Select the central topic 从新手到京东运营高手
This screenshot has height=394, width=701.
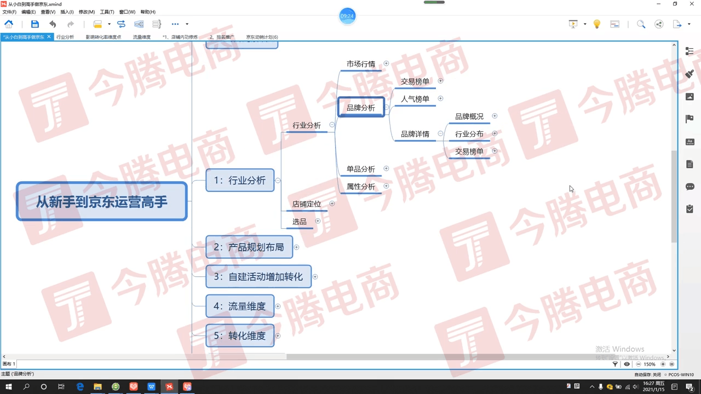coord(102,202)
